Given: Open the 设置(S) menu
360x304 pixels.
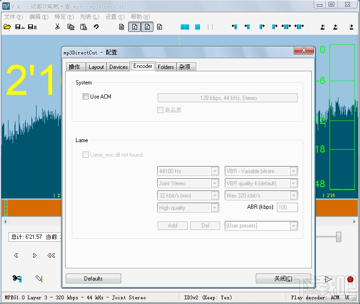Looking at the screenshot, I should 115,17.
